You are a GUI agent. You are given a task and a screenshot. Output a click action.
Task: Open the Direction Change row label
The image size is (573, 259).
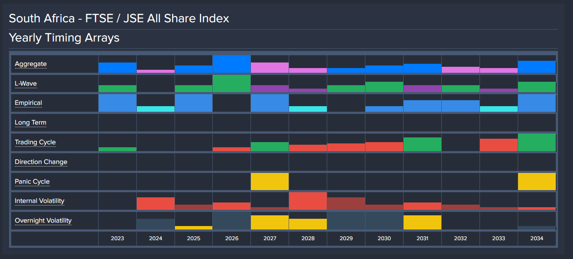[x=41, y=162]
